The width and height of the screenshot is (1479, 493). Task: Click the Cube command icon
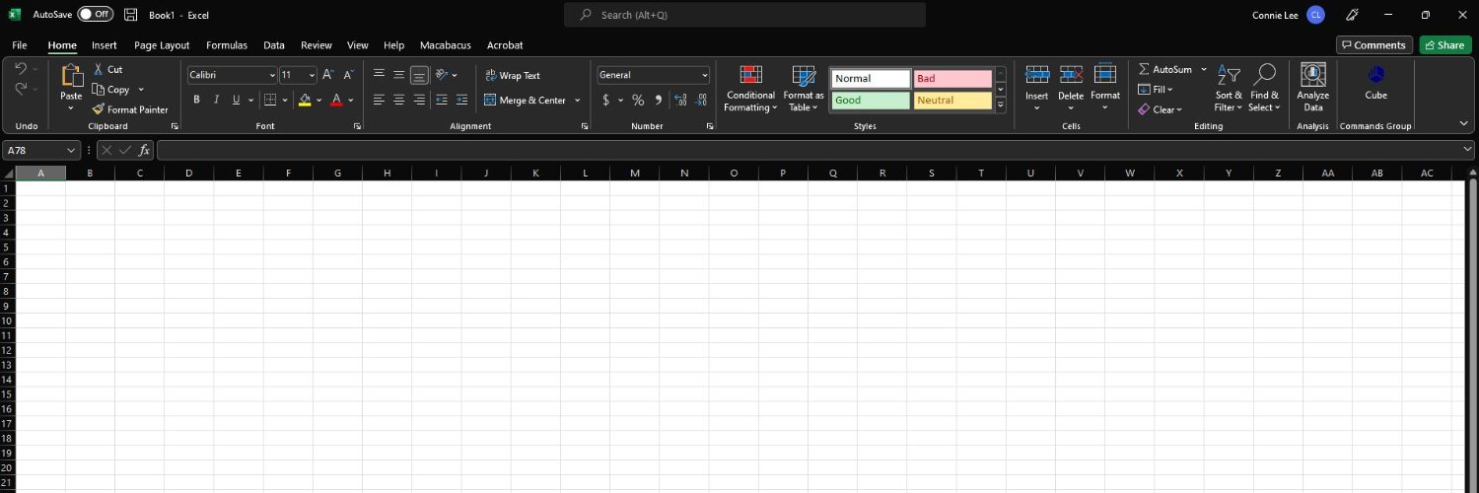tap(1375, 75)
